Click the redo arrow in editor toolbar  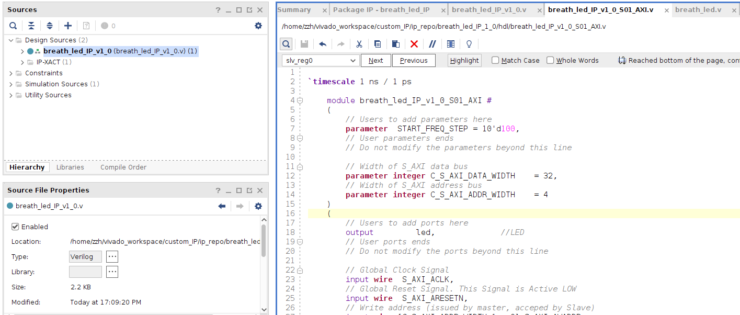coord(341,44)
